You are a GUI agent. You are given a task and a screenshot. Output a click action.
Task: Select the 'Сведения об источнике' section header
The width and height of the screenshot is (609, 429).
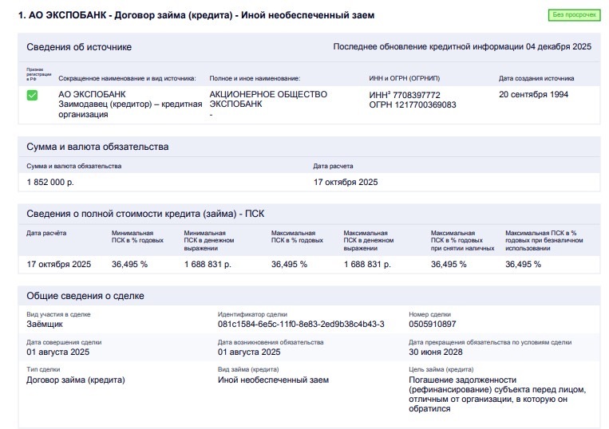point(79,47)
